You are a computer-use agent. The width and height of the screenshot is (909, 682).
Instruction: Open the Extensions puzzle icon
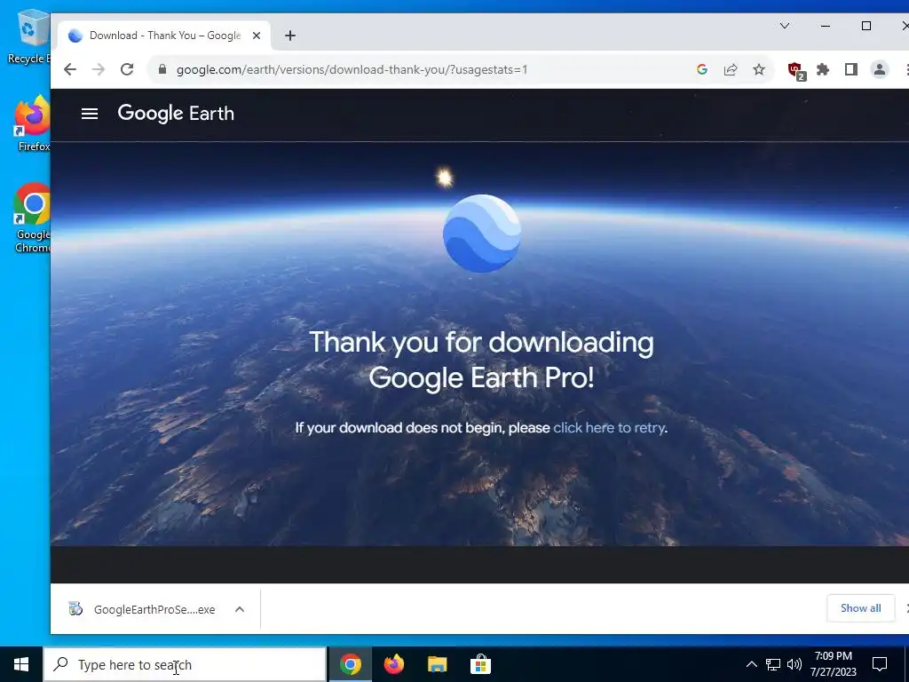coord(823,69)
